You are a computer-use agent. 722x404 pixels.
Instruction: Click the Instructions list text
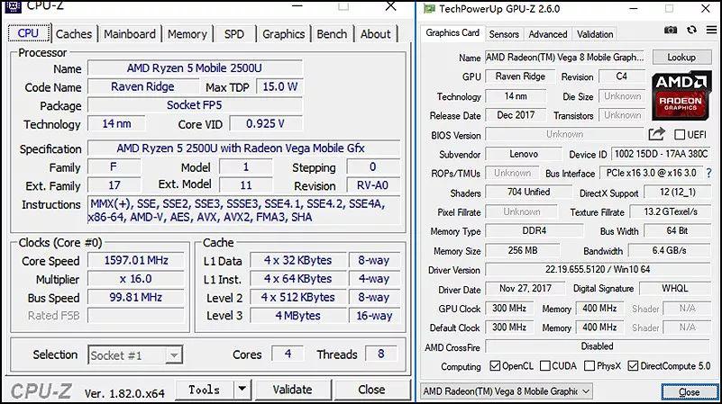(238, 211)
